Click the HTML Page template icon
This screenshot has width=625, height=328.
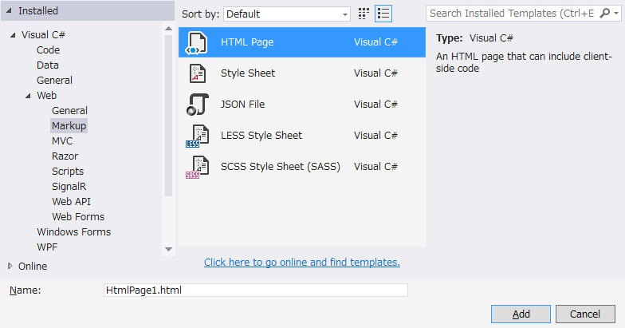[196, 43]
